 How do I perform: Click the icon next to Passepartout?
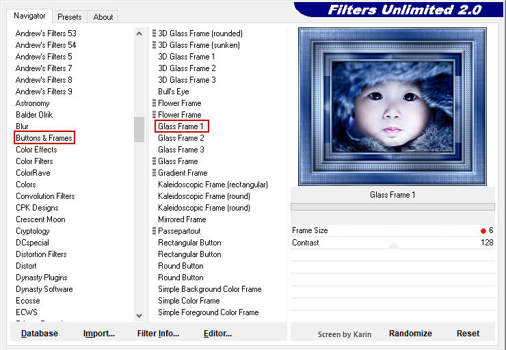point(155,231)
